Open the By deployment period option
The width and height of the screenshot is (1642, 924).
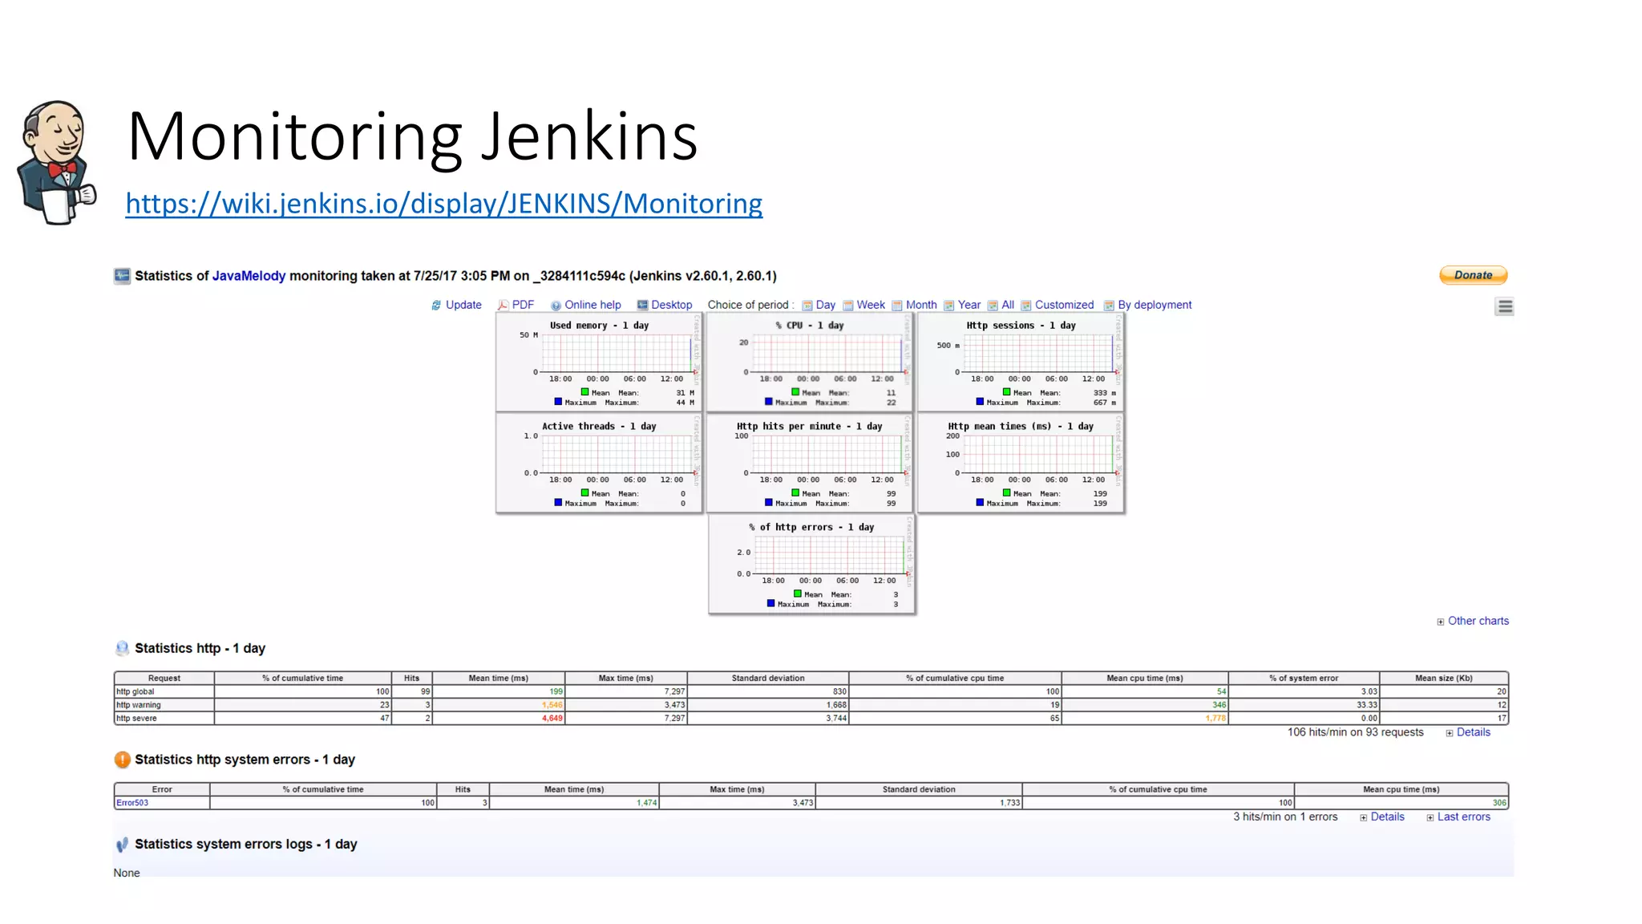(x=1155, y=305)
